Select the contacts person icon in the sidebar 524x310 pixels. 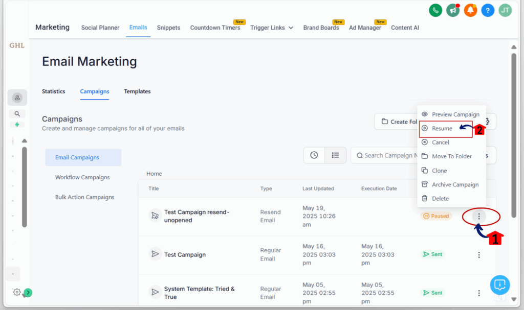click(x=17, y=97)
